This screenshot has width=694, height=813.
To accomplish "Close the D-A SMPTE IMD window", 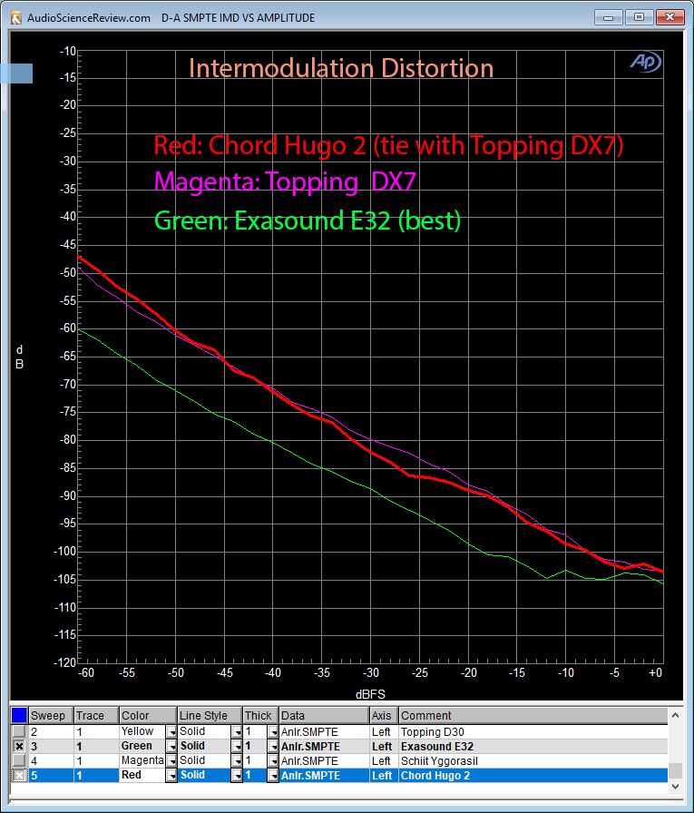I will pos(670,17).
